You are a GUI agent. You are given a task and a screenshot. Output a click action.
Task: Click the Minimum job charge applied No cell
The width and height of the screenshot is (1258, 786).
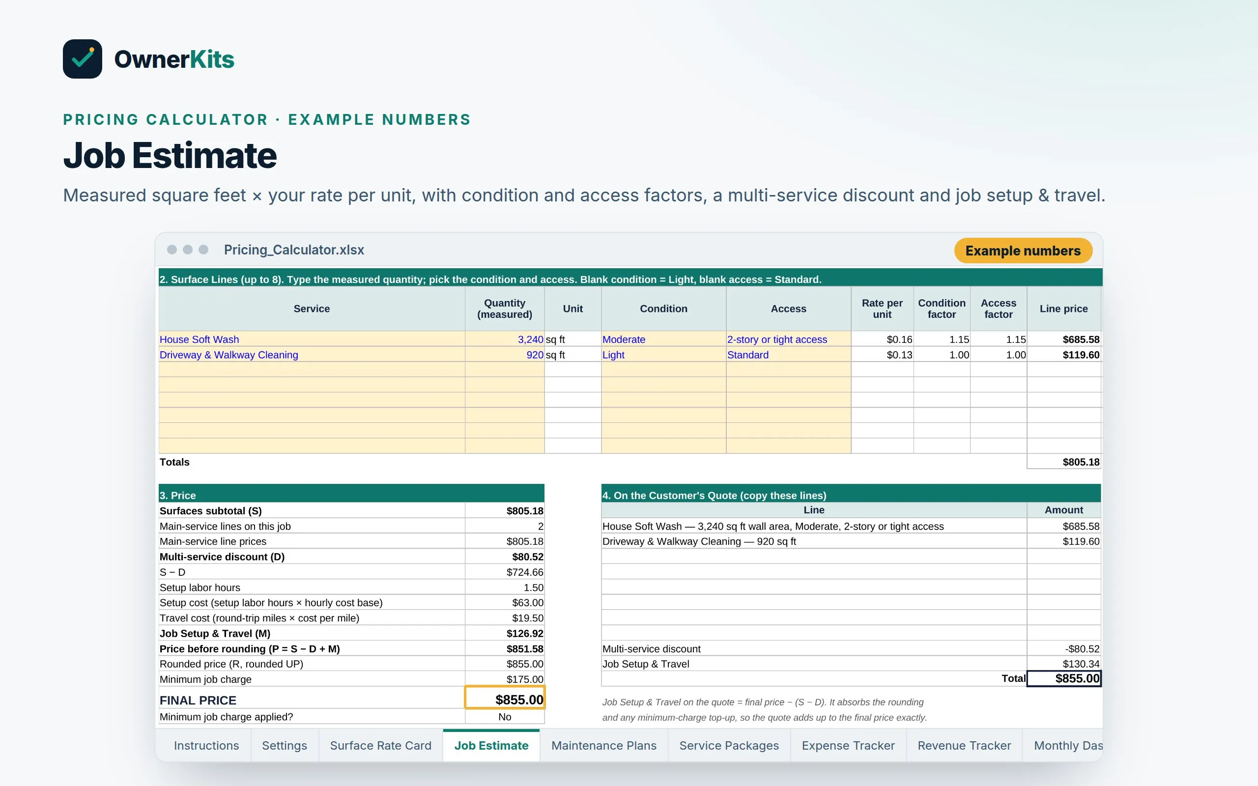click(x=505, y=716)
